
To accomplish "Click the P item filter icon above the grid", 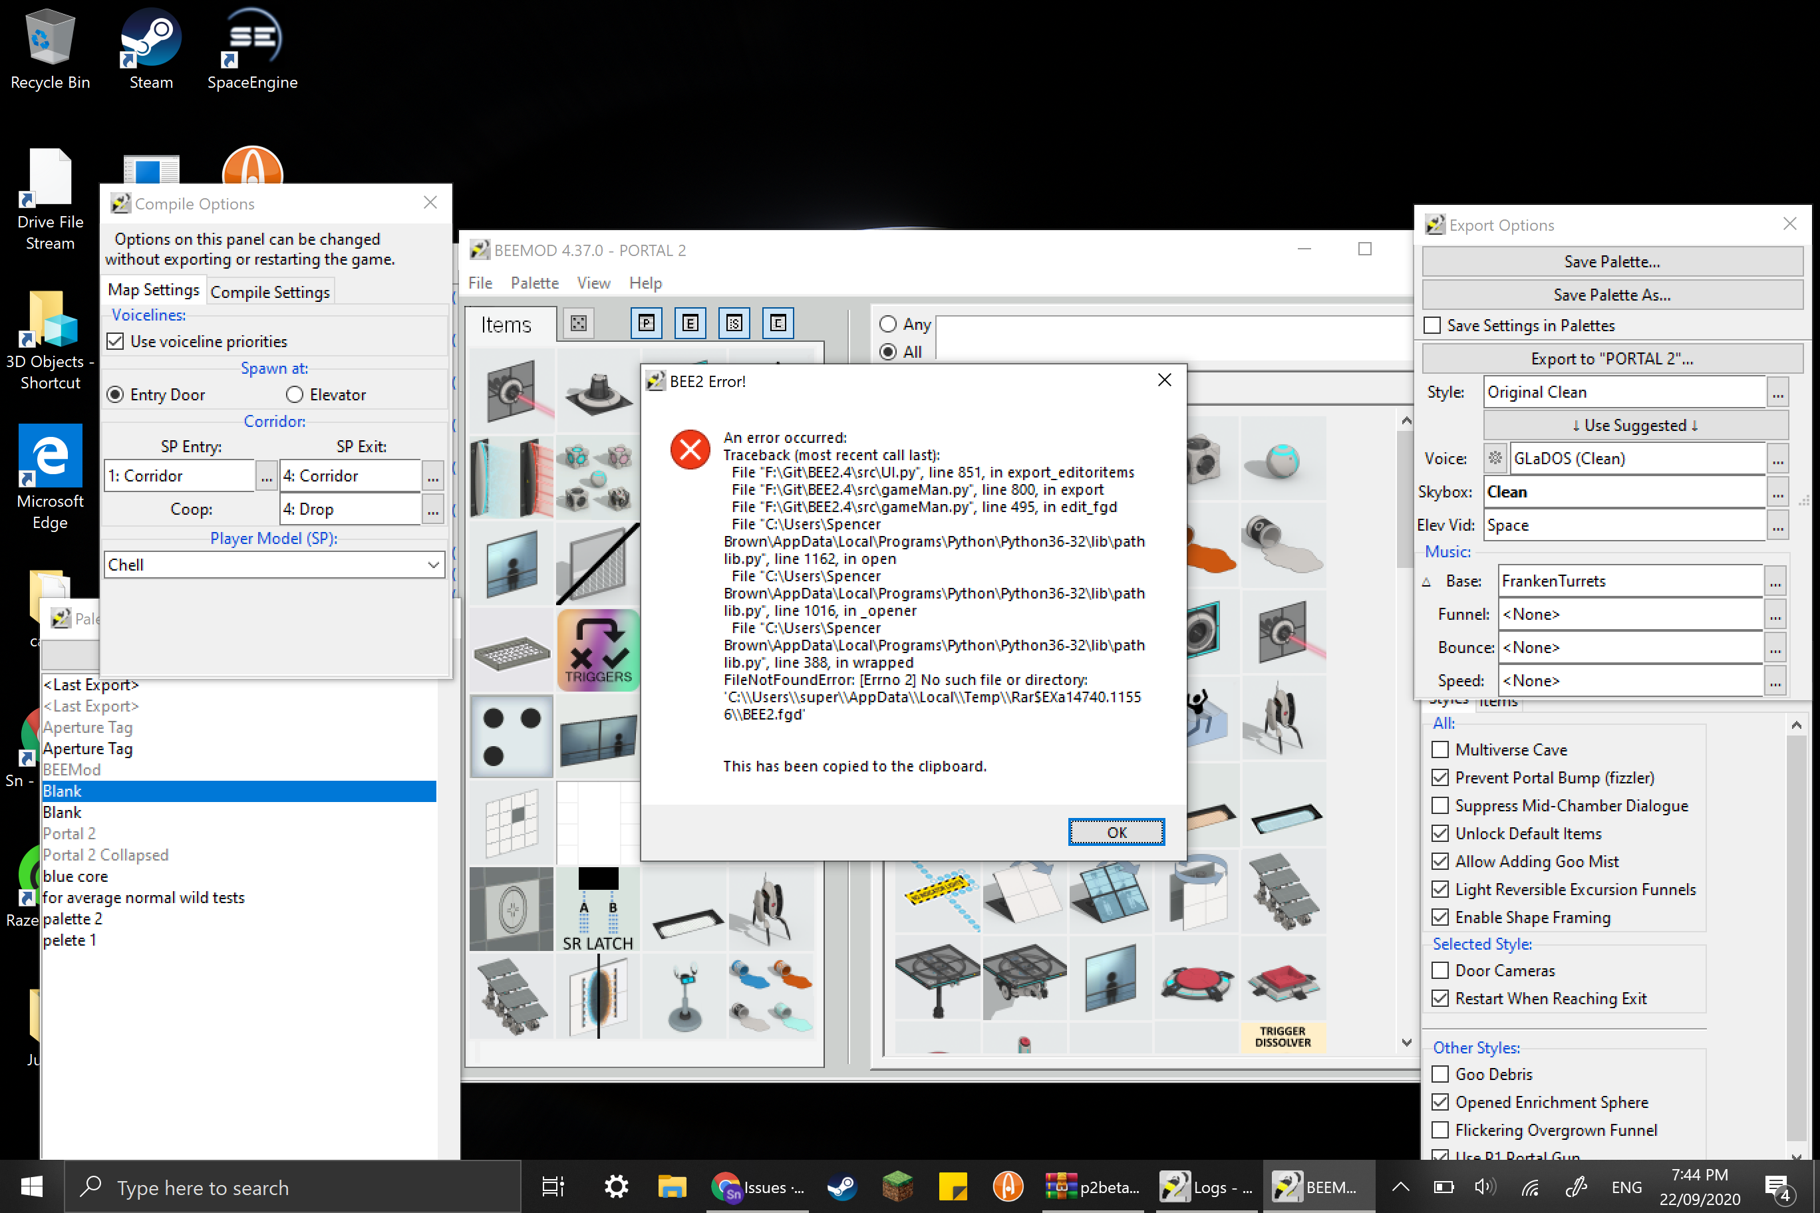I will (x=647, y=323).
